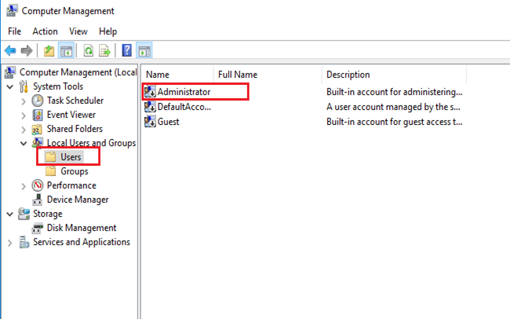Expand the Shared Folders node
Viewport: 510px width, 319px height.
pyautogui.click(x=24, y=130)
